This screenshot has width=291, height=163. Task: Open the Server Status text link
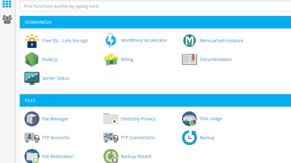click(x=56, y=78)
